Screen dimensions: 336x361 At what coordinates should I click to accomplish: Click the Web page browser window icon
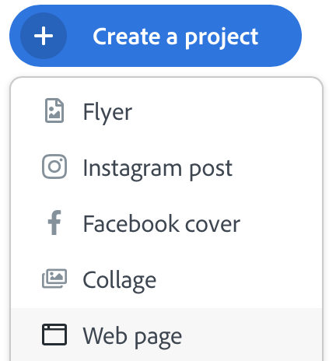pos(54,335)
